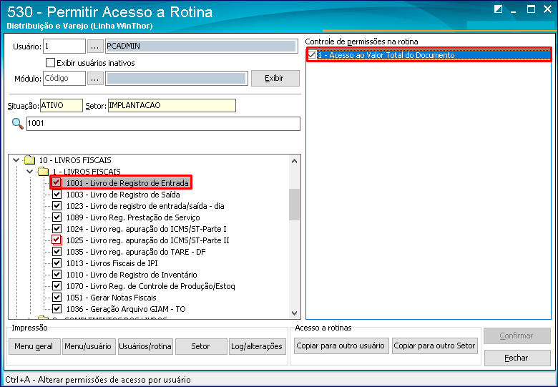Click the Situação ATIVO field

(62, 106)
